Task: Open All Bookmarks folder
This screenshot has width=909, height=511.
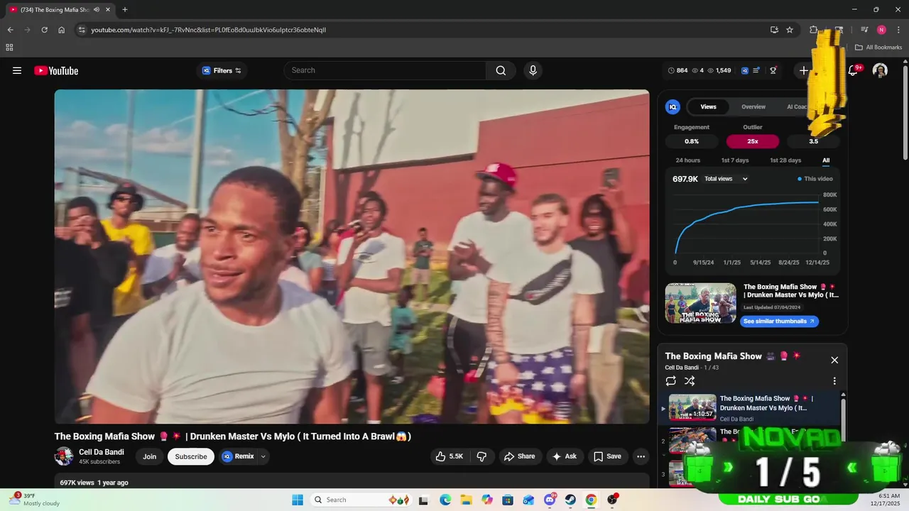Action: pyautogui.click(x=878, y=48)
